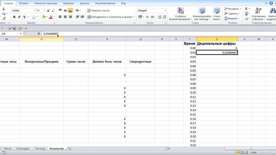
Task: Open the font color dropdown arrow
Action: click(54, 17)
